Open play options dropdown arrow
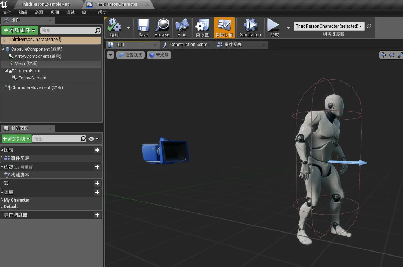The image size is (403, 267). 288,28
